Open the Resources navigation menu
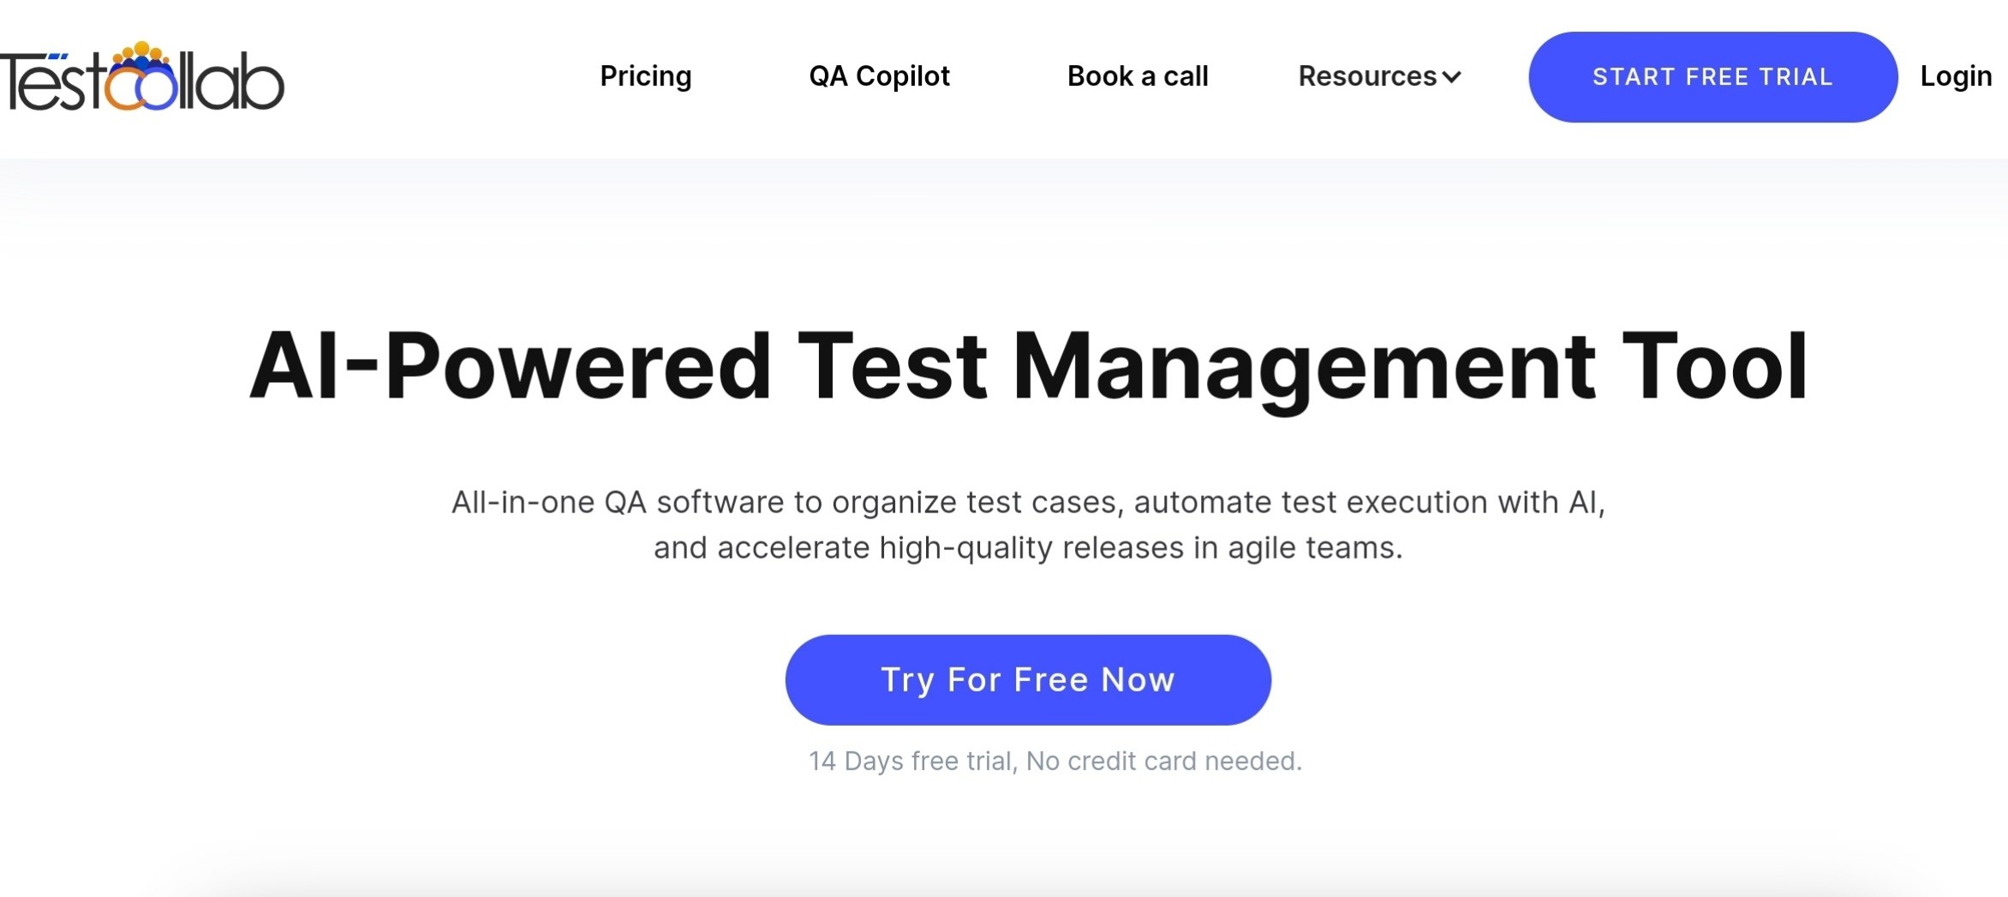Viewport: 2008px width, 897px height. click(1379, 76)
